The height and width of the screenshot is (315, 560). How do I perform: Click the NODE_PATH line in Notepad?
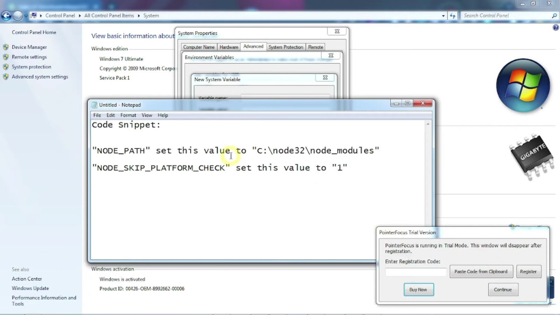(236, 150)
